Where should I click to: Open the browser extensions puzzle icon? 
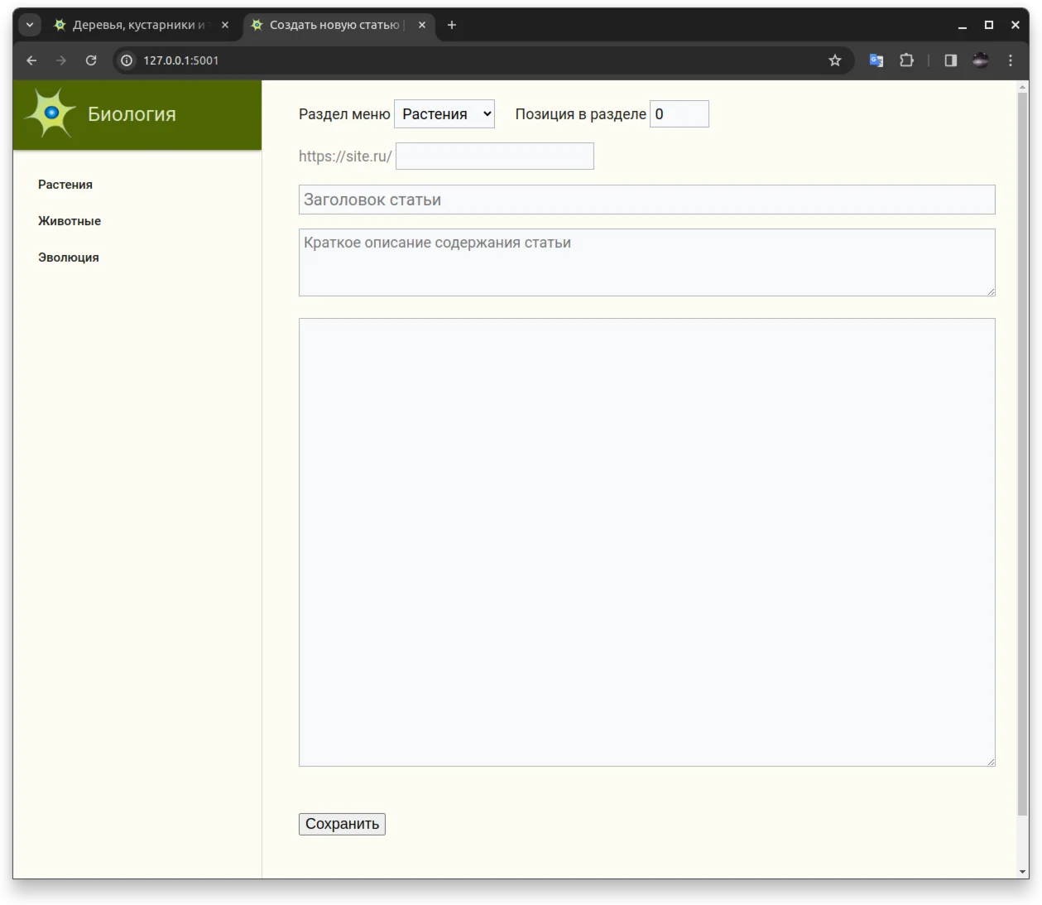pyautogui.click(x=906, y=60)
